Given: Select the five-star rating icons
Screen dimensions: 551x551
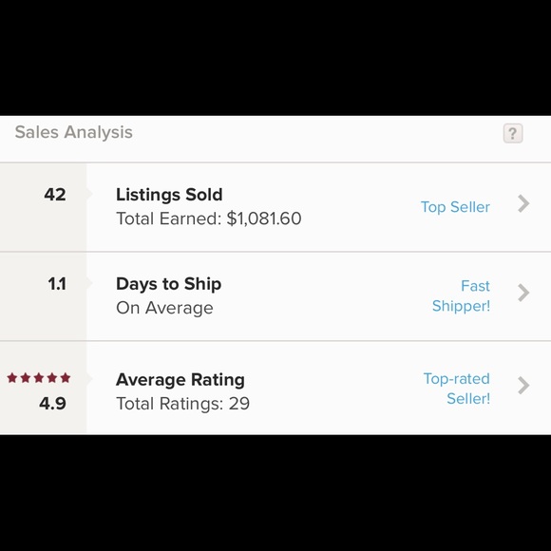Looking at the screenshot, I should [x=39, y=378].
